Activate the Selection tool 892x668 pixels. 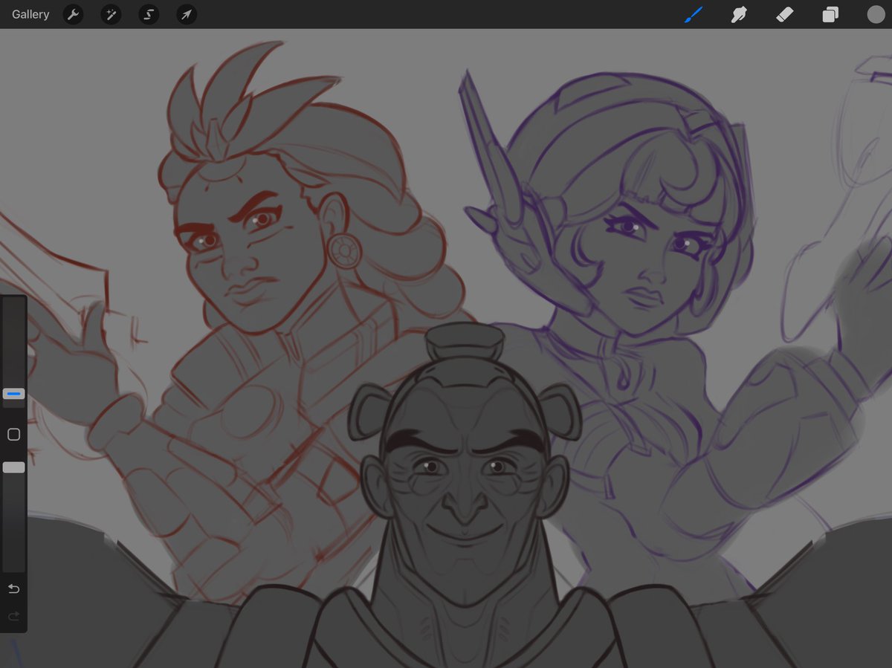coord(149,14)
